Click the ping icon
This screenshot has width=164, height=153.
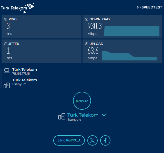[x=6, y=19]
